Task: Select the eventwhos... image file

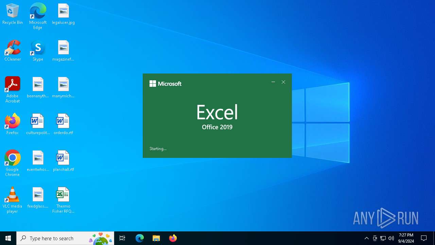Action: pos(38,161)
